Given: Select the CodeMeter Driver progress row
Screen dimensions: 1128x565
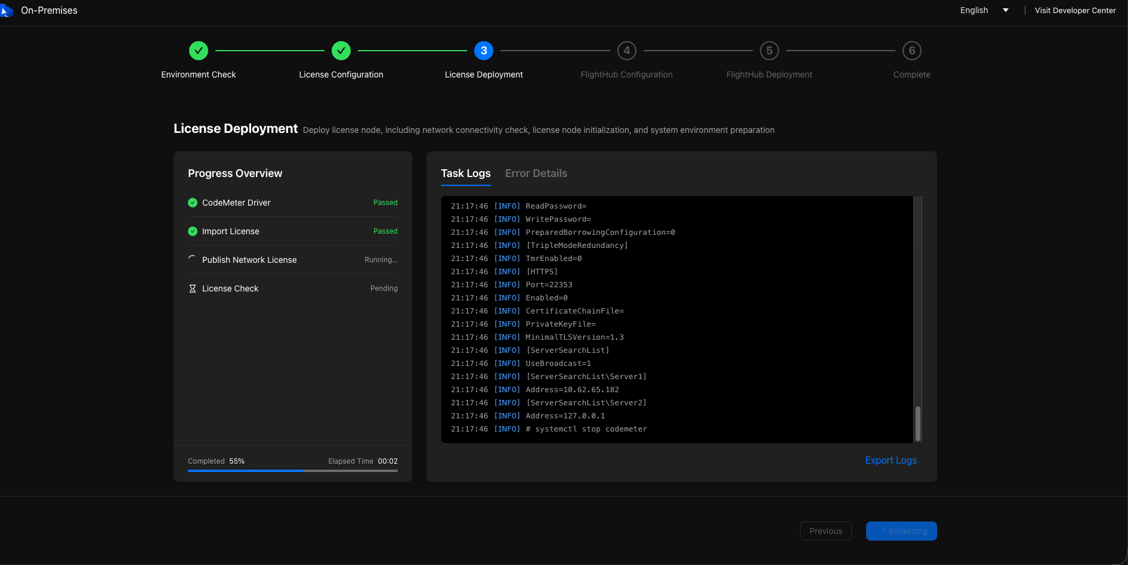Looking at the screenshot, I should (x=293, y=203).
